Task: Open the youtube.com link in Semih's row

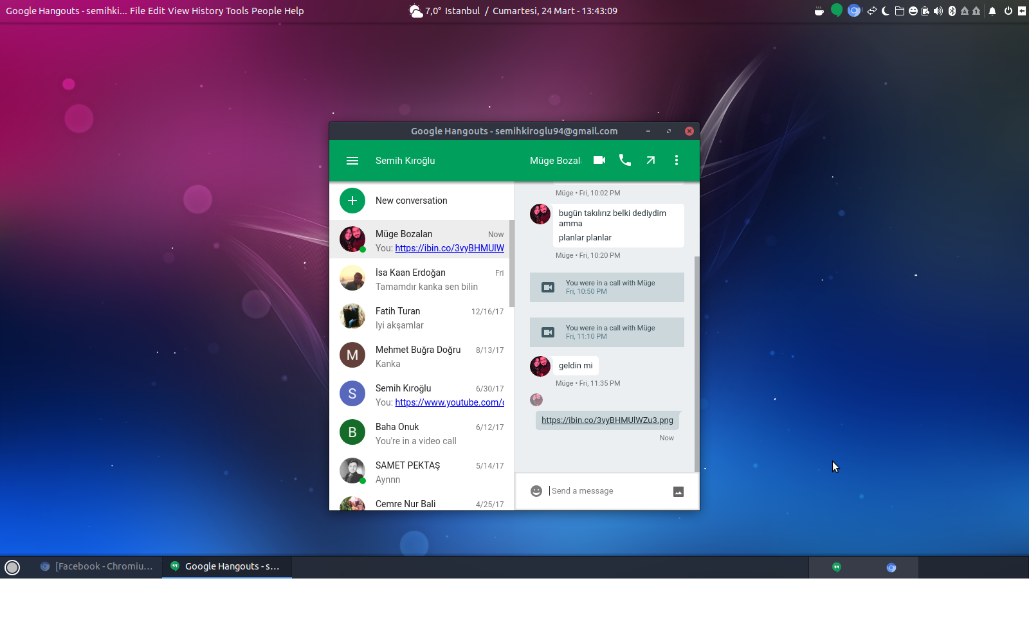Action: tap(450, 402)
